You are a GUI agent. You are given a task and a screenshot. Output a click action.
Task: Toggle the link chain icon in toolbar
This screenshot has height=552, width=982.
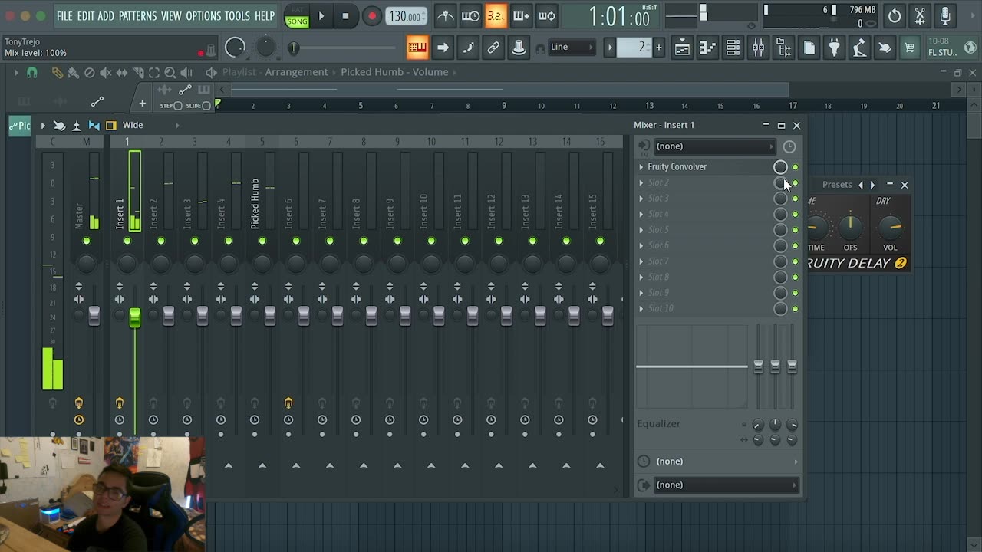(x=493, y=48)
